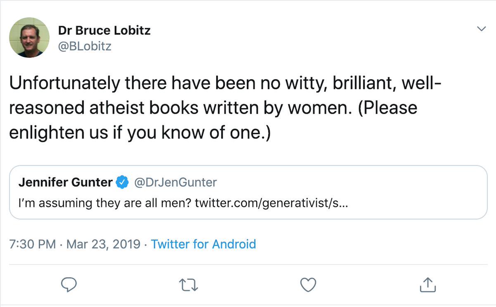The image size is (496, 307).
Task: Expand the tweet options chevron menu
Action: click(481, 29)
